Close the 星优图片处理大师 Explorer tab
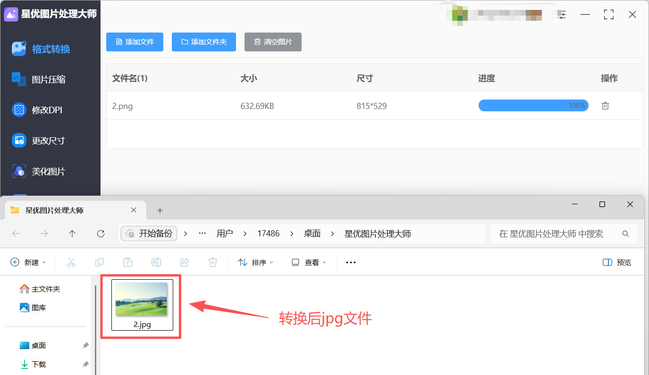 (134, 210)
